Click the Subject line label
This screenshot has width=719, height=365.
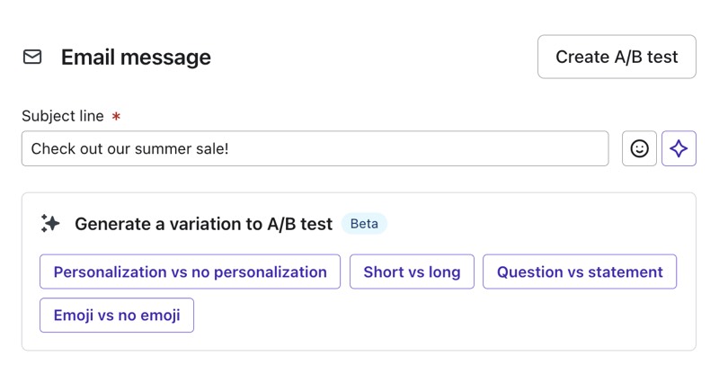tap(63, 117)
